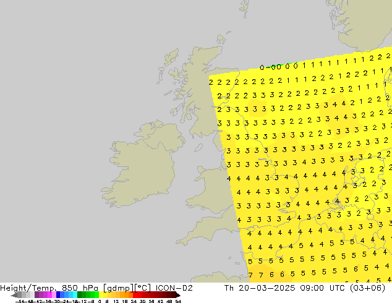Screen dimensions: 392x303
Task: Select the dark purple legend swatch at -42
Action: click(36, 295)
